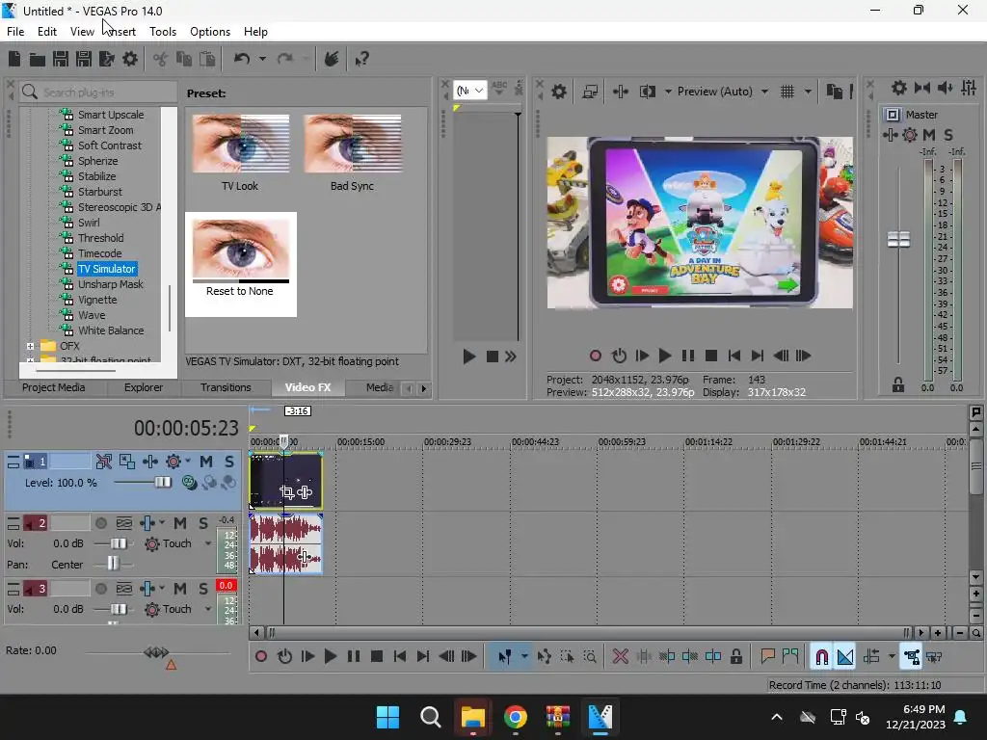
Task: Open the File menu
Action: pos(15,32)
